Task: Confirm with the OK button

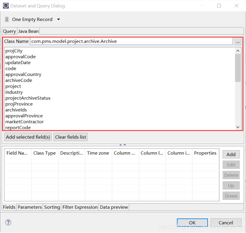Action: click(192, 223)
